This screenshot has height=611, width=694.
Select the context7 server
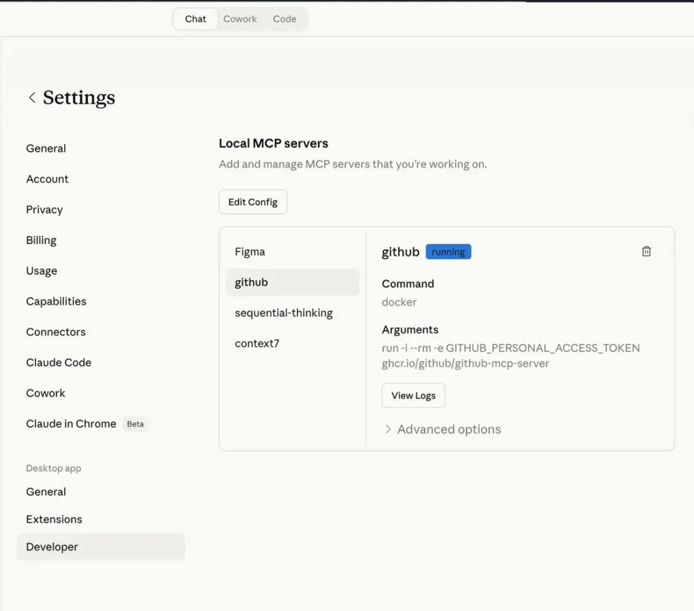[257, 343]
